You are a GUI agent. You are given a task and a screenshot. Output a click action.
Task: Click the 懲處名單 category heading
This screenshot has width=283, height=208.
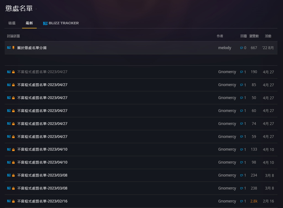tap(19, 9)
